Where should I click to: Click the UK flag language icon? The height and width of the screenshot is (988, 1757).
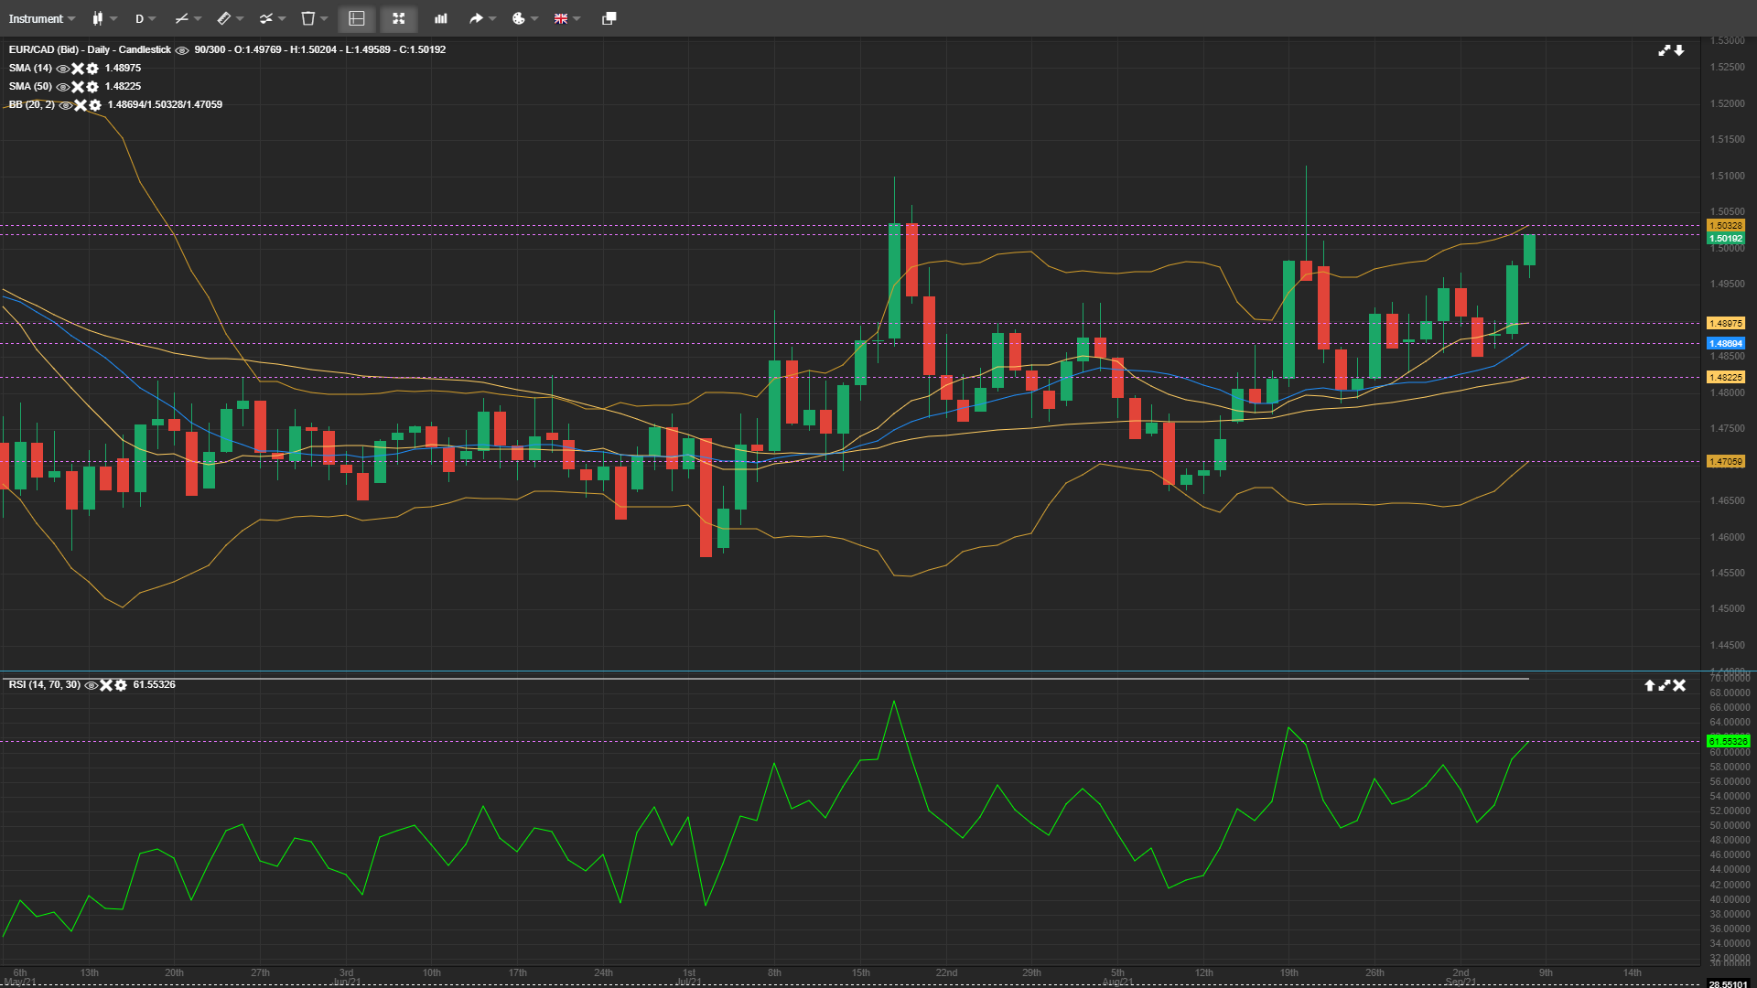[560, 18]
